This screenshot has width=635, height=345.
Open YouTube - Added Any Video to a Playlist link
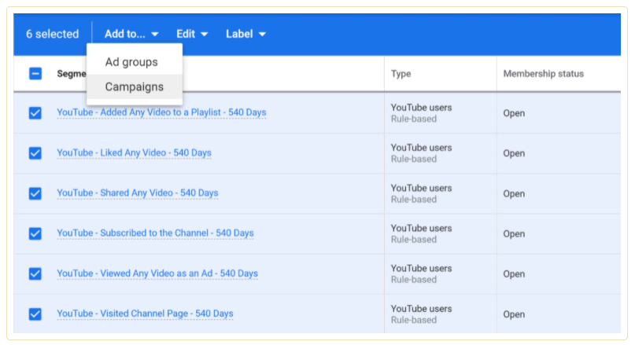click(161, 112)
